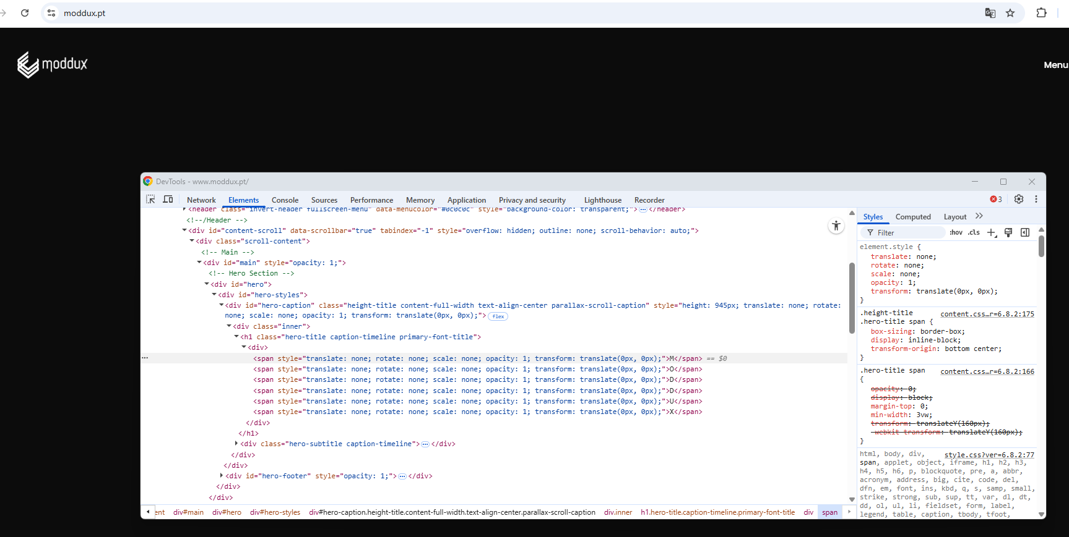Collapse the h1.hero-title node
The width and height of the screenshot is (1069, 537).
coord(236,337)
